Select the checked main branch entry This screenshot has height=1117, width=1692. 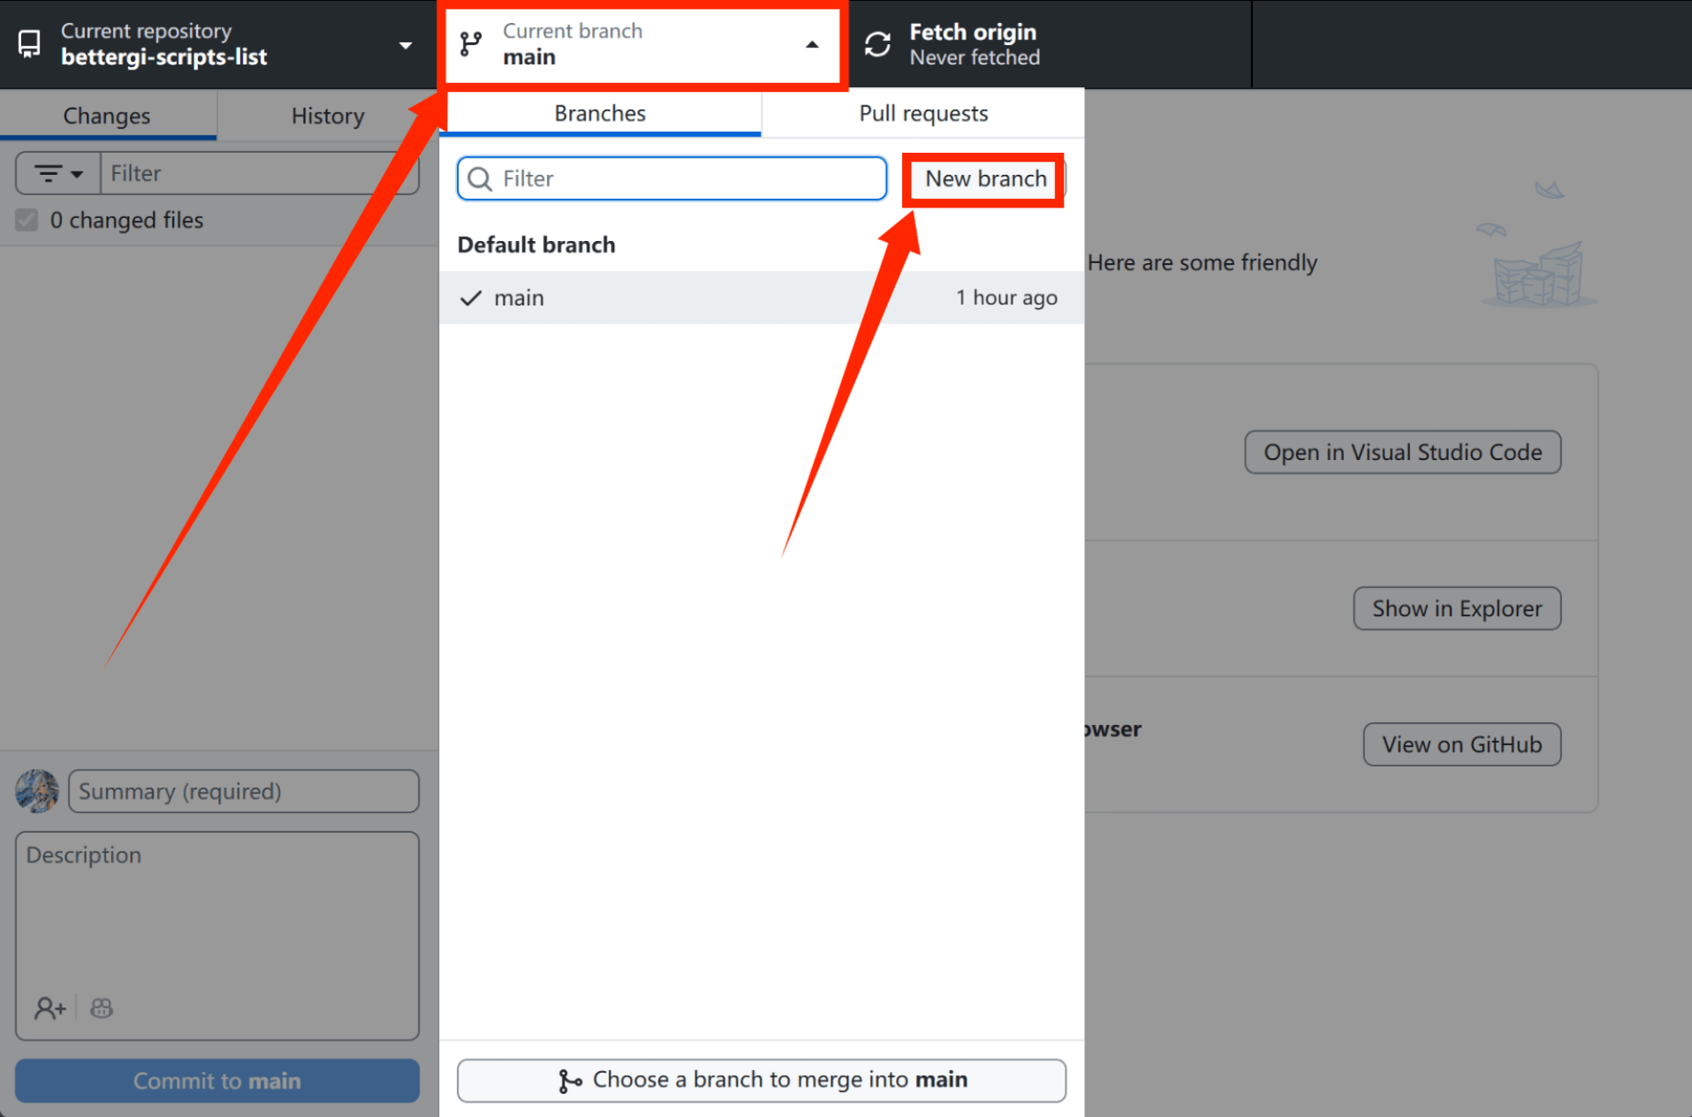point(760,298)
